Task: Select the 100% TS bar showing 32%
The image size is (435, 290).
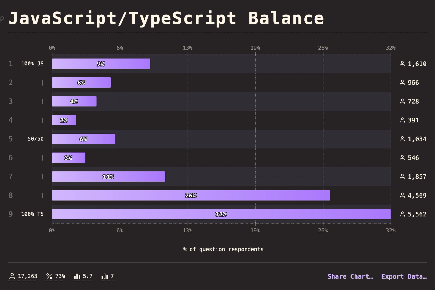Action: [x=221, y=214]
